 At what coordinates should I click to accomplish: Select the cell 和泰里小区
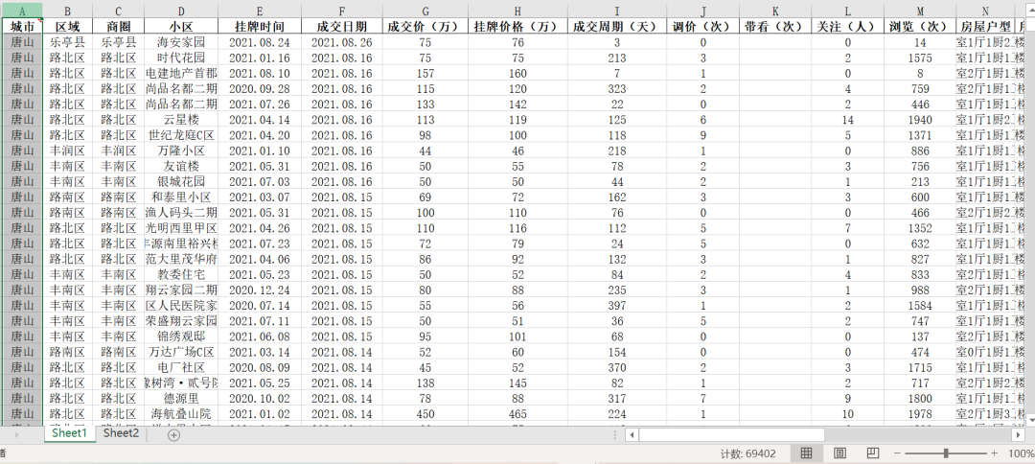pos(181,197)
